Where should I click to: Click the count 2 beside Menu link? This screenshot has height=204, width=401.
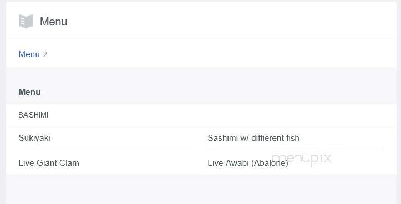point(45,54)
